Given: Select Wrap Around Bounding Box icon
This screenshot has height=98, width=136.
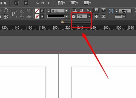Looking at the screenshot, I should [103, 10].
